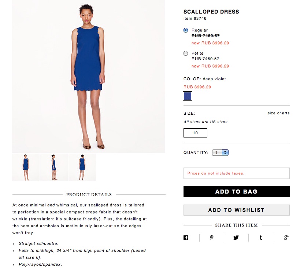Click the main dress product image

pos(89,76)
